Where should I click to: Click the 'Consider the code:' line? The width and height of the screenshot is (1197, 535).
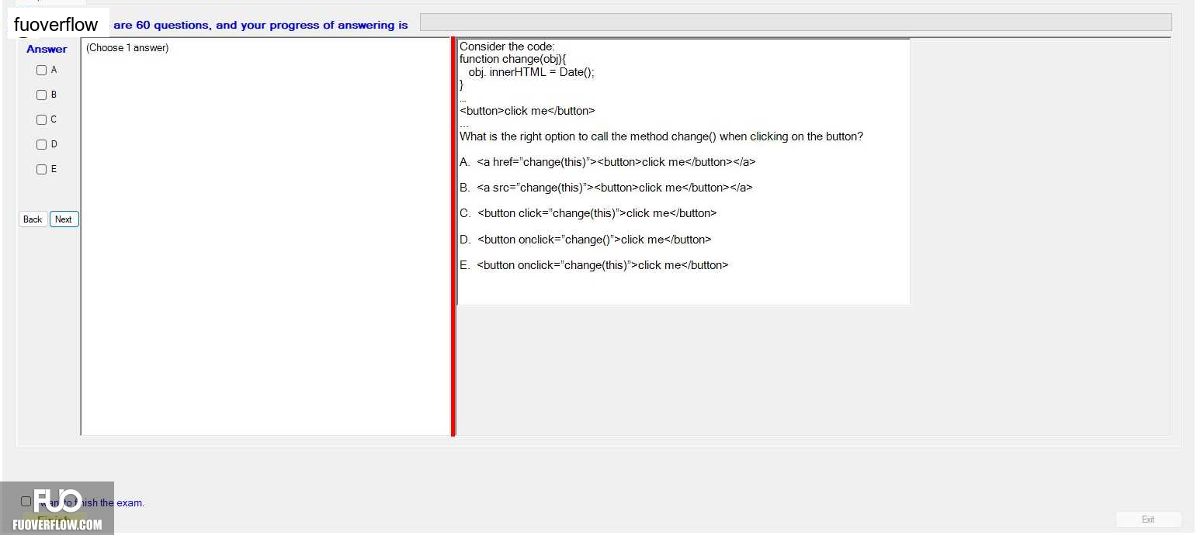pyautogui.click(x=507, y=47)
